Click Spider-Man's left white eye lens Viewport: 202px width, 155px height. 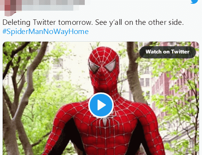pyautogui.click(x=94, y=67)
